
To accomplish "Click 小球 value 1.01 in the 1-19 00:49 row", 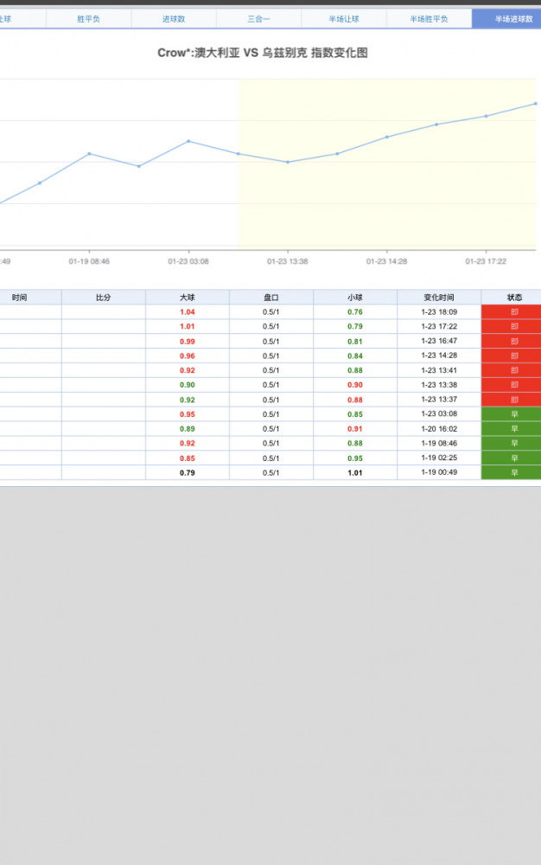I will [x=355, y=473].
